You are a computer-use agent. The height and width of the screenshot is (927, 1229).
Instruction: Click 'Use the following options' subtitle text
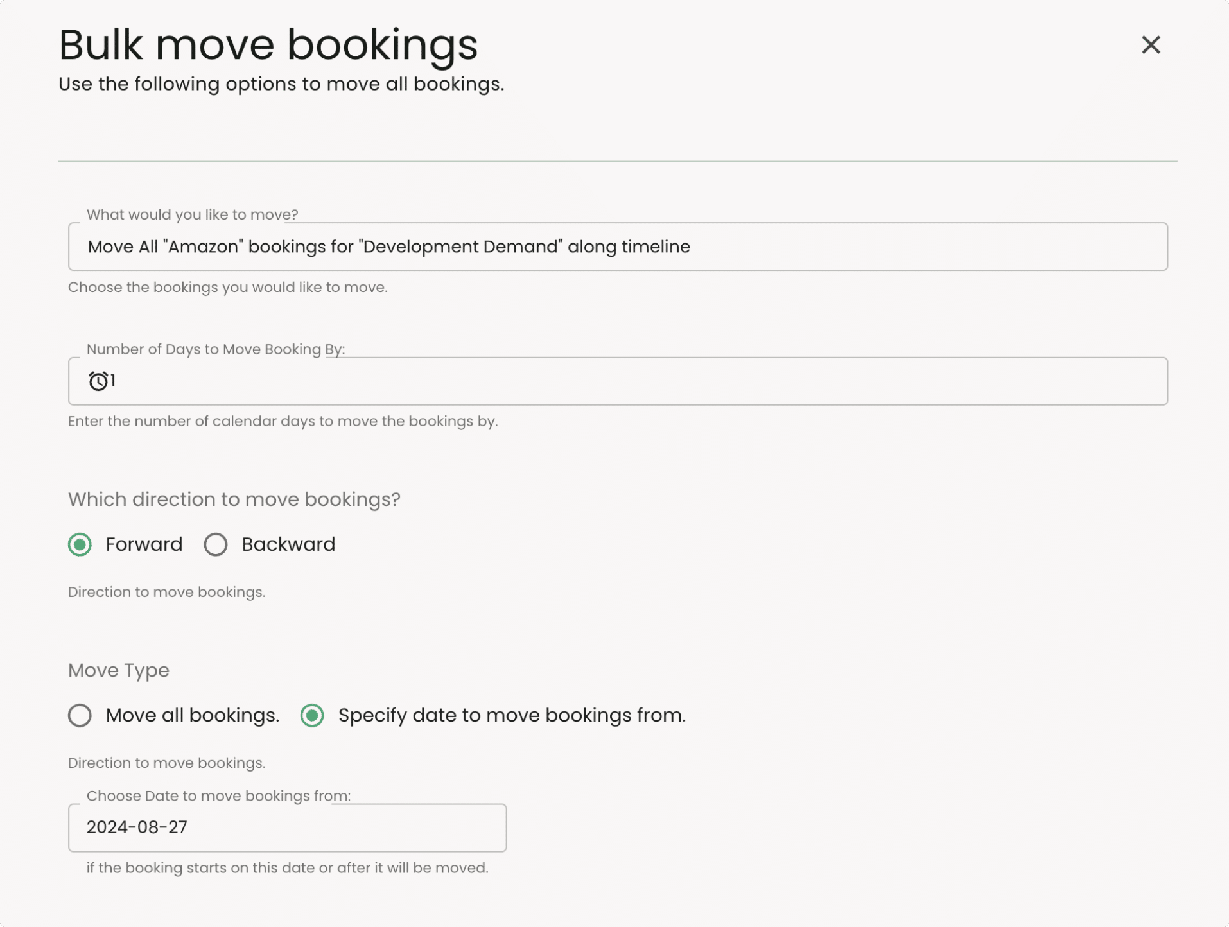coord(281,84)
